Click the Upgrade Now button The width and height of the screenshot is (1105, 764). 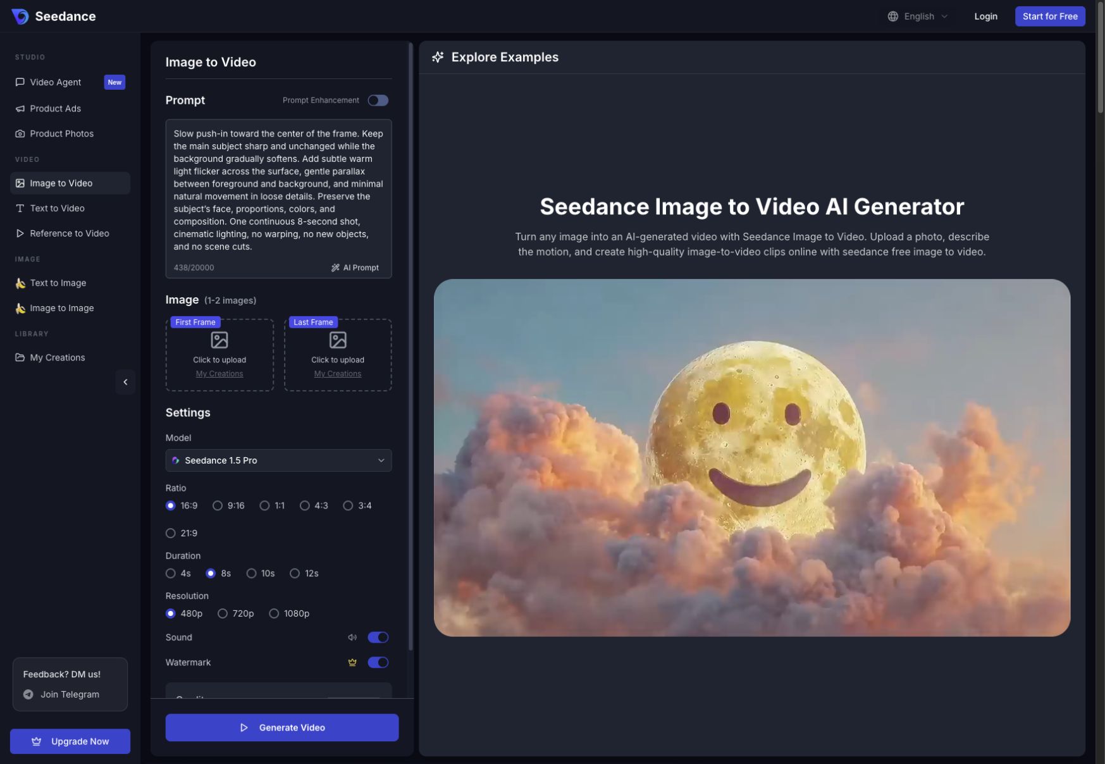(x=70, y=741)
